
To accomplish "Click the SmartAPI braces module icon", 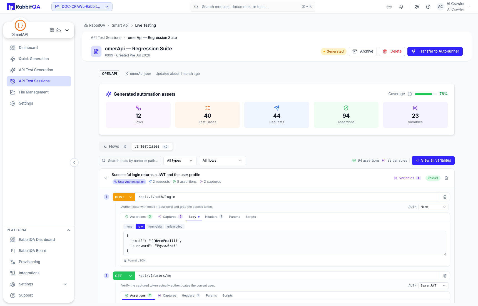I will pyautogui.click(x=20, y=25).
